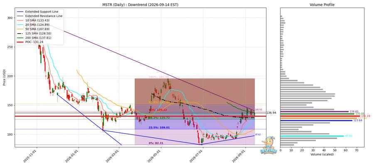Click the Fibonacci label "100%: 195.93"
The image size is (374, 166).
158,77
